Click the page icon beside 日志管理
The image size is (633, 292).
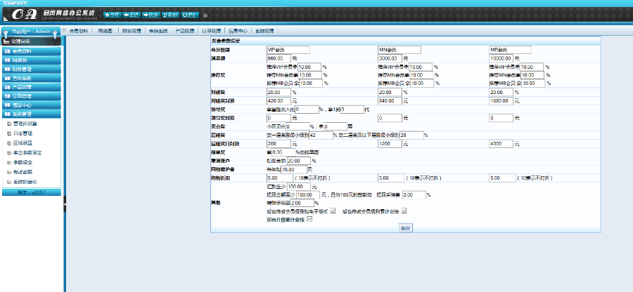click(9, 133)
